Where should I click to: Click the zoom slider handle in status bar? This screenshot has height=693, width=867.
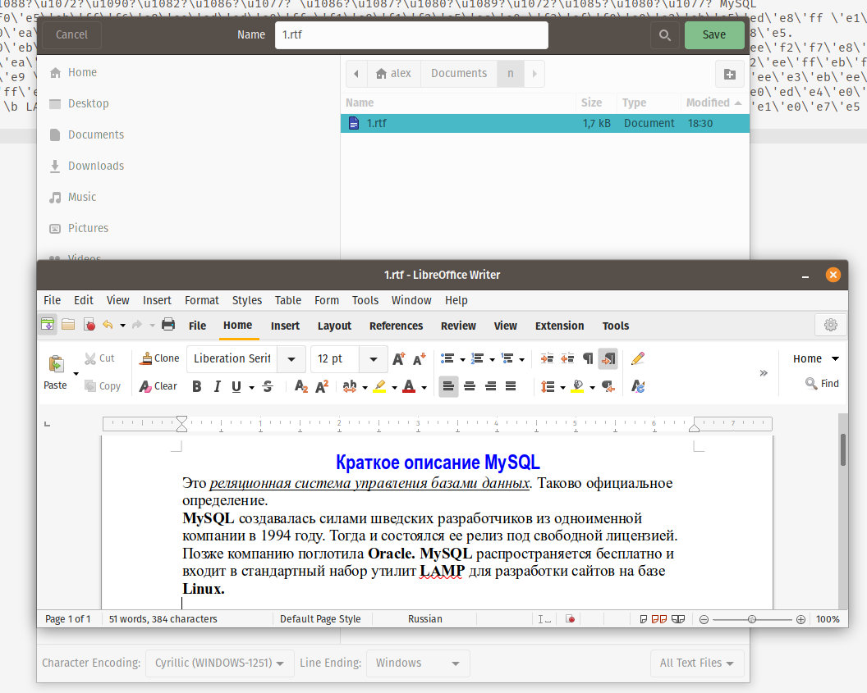pos(752,619)
